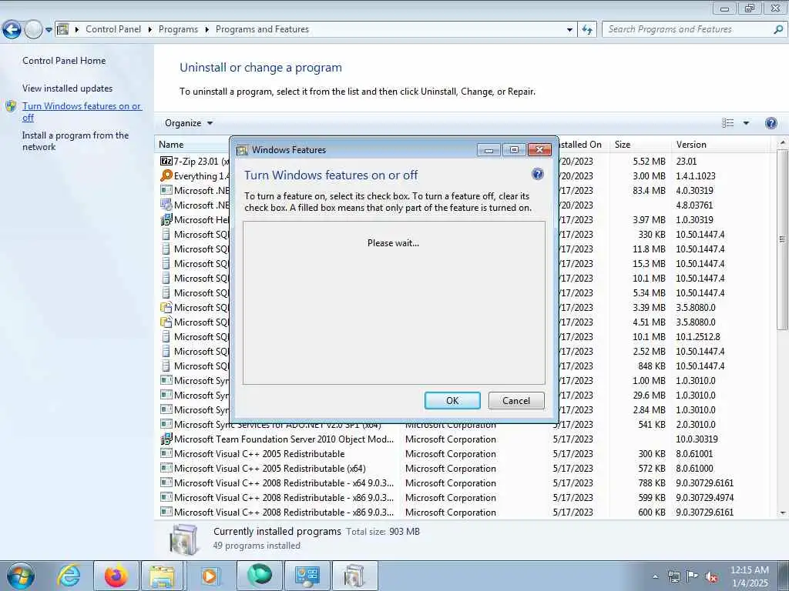
Task: Click the Forward navigation arrow
Action: pyautogui.click(x=33, y=30)
